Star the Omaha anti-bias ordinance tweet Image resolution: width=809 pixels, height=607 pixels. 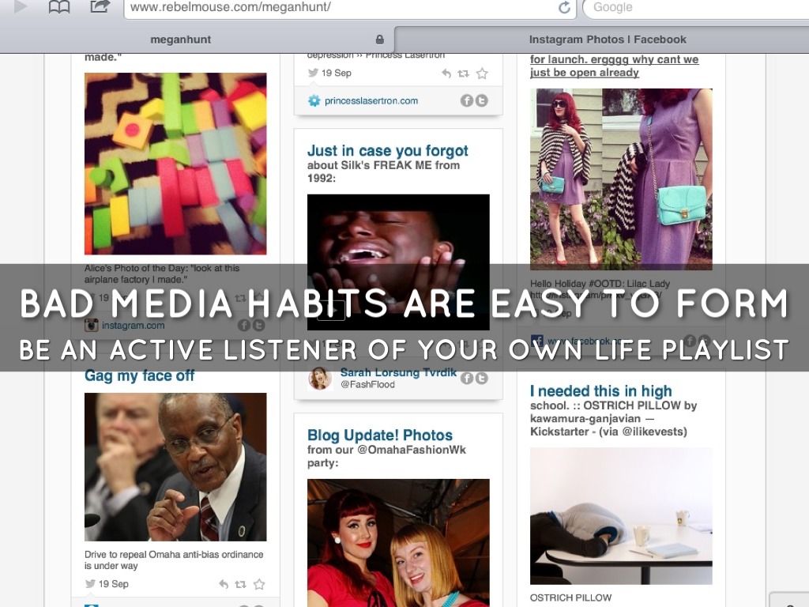coord(259,585)
